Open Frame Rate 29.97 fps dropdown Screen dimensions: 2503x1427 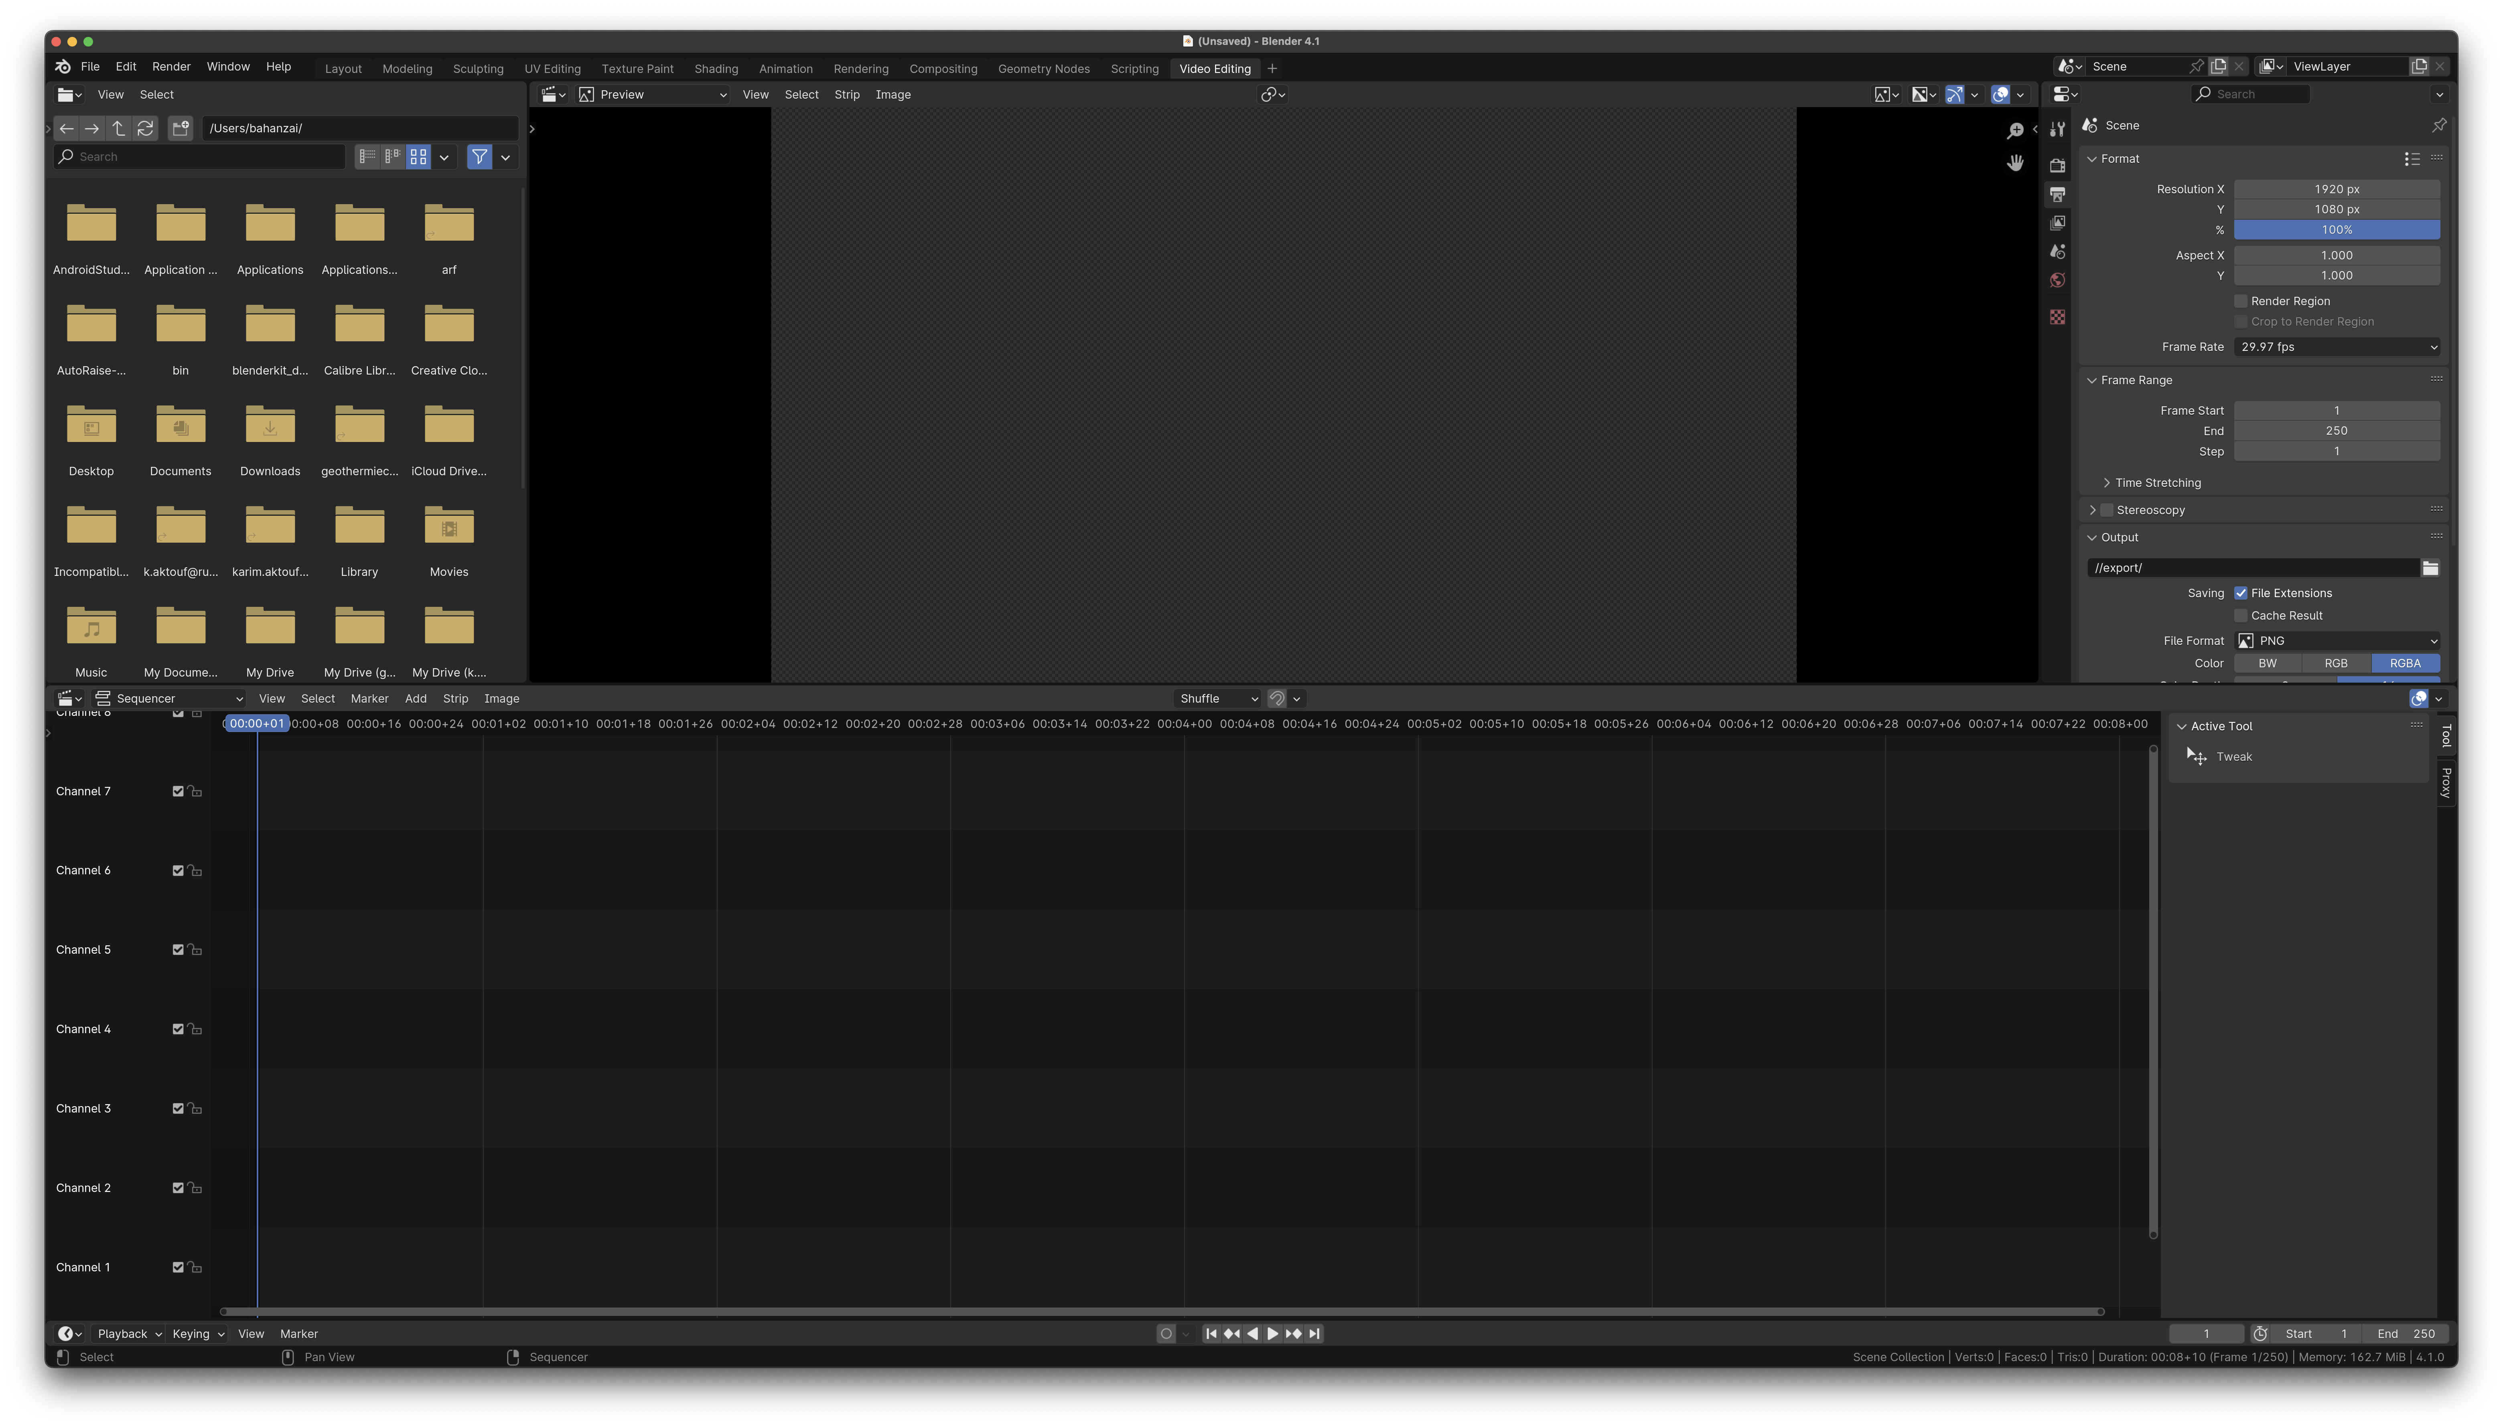tap(2337, 347)
